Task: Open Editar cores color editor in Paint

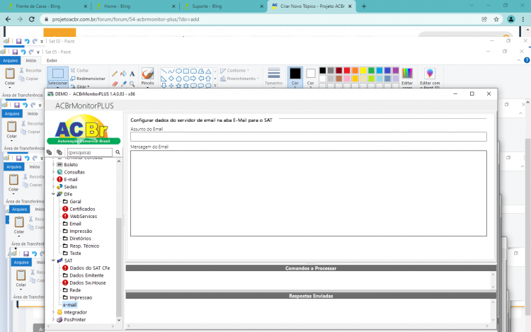Action: pyautogui.click(x=407, y=77)
